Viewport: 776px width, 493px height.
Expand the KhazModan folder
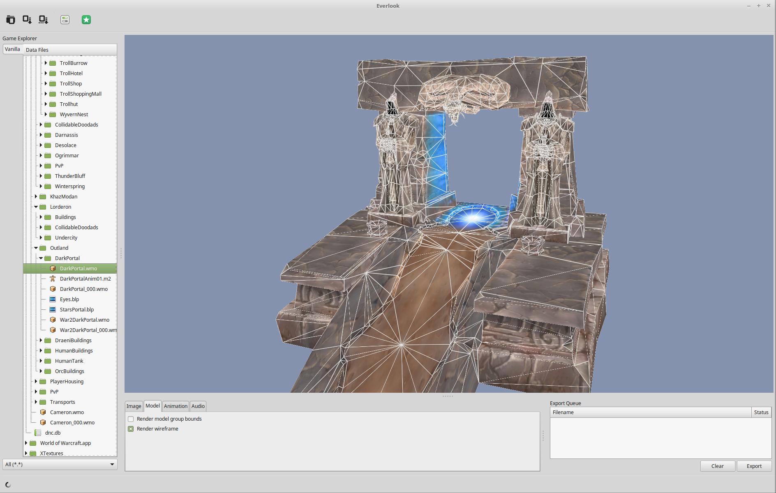tap(36, 197)
